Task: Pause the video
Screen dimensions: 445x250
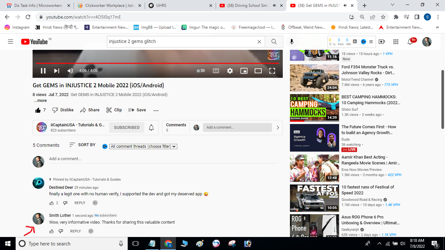Action: [43, 71]
